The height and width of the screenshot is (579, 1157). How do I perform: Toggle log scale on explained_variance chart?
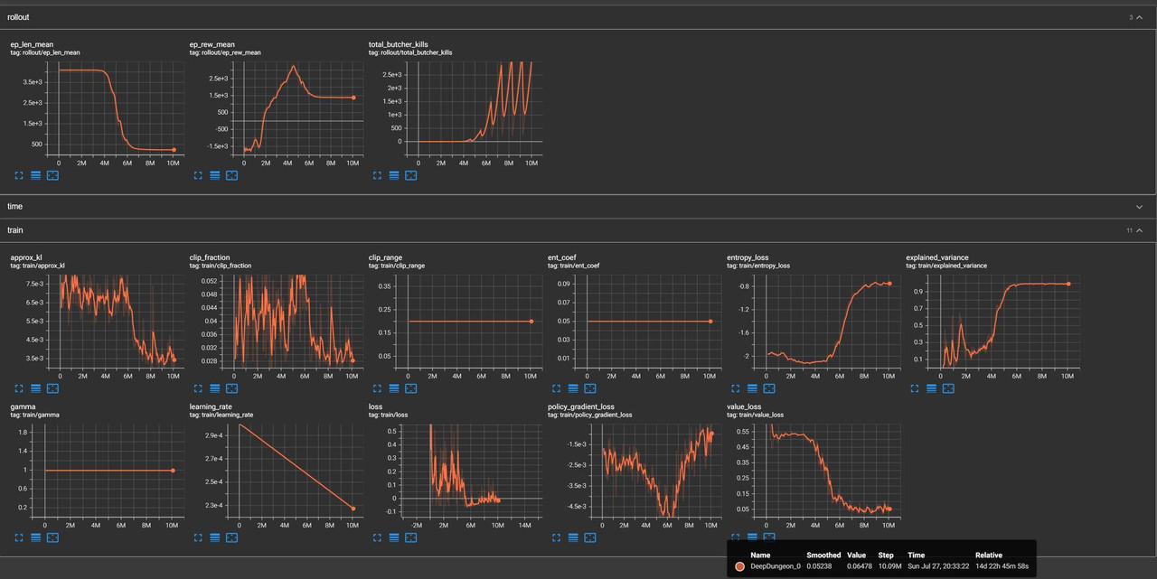[931, 388]
